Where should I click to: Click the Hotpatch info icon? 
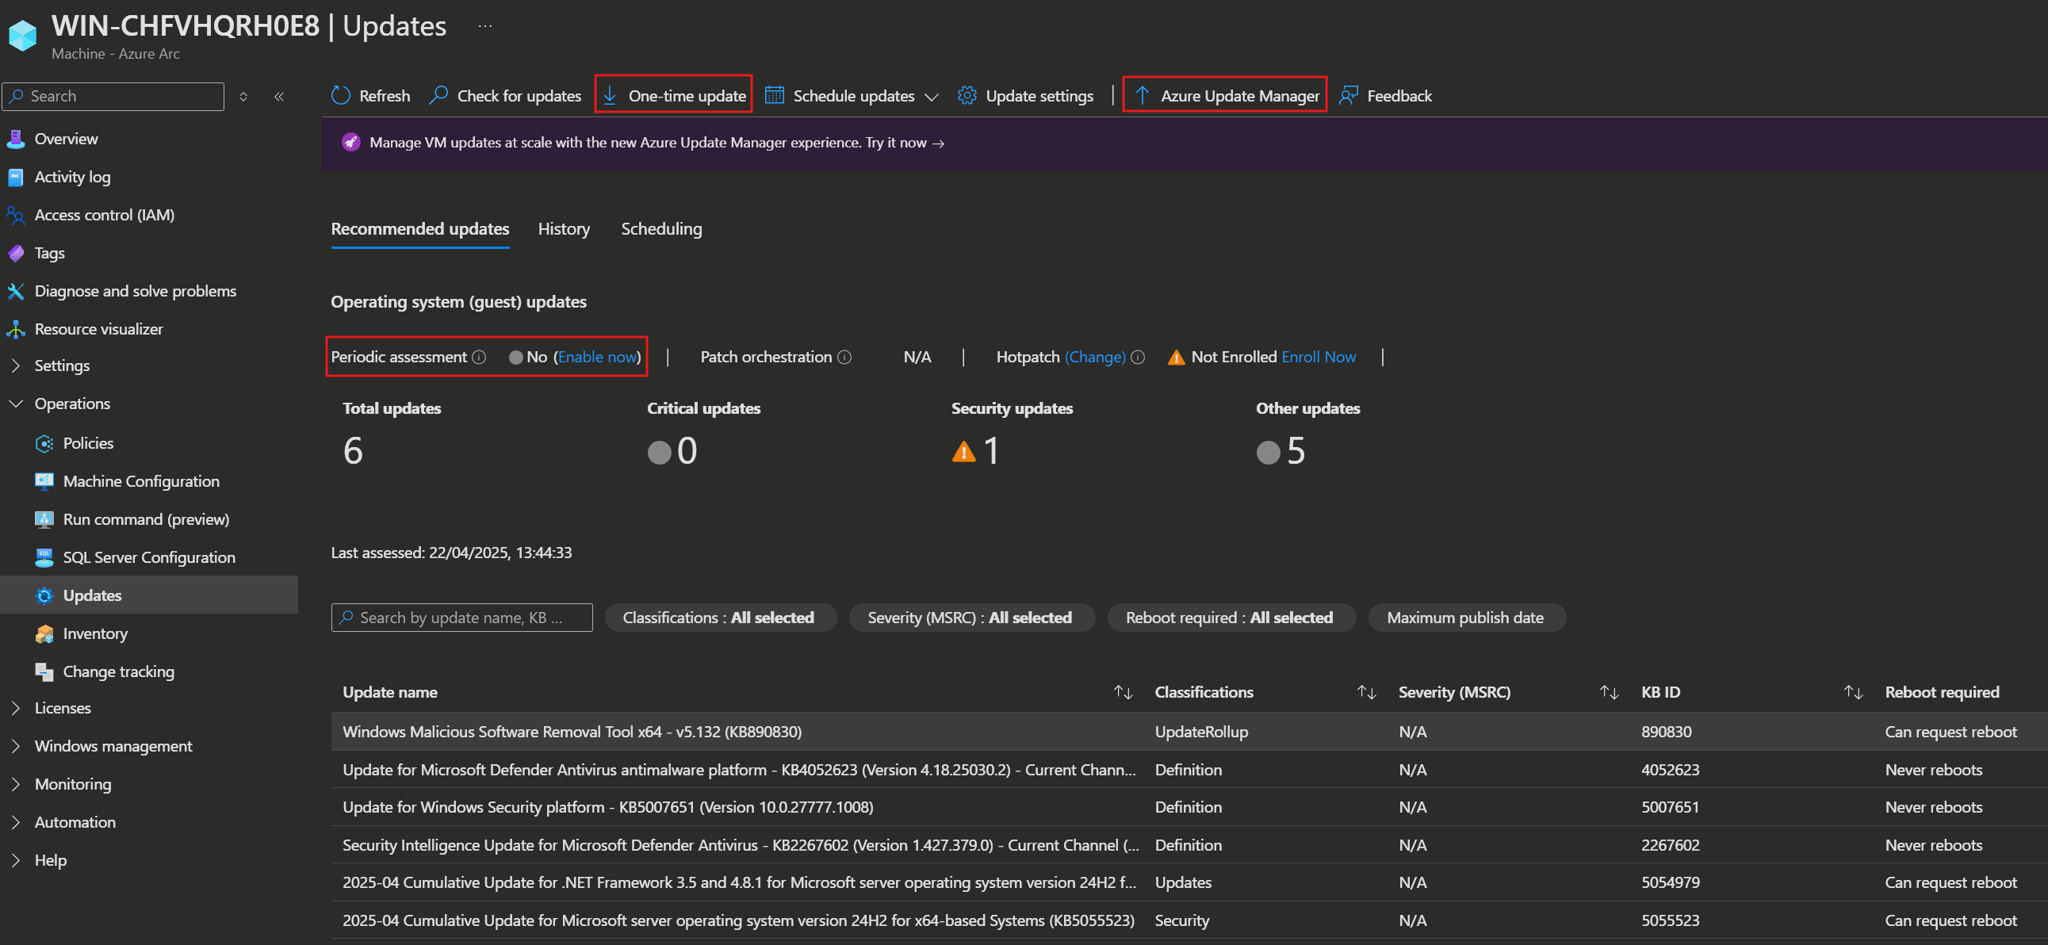[x=1138, y=358]
